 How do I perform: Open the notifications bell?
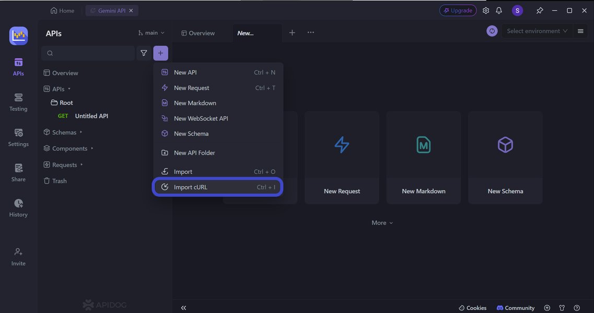(x=499, y=10)
